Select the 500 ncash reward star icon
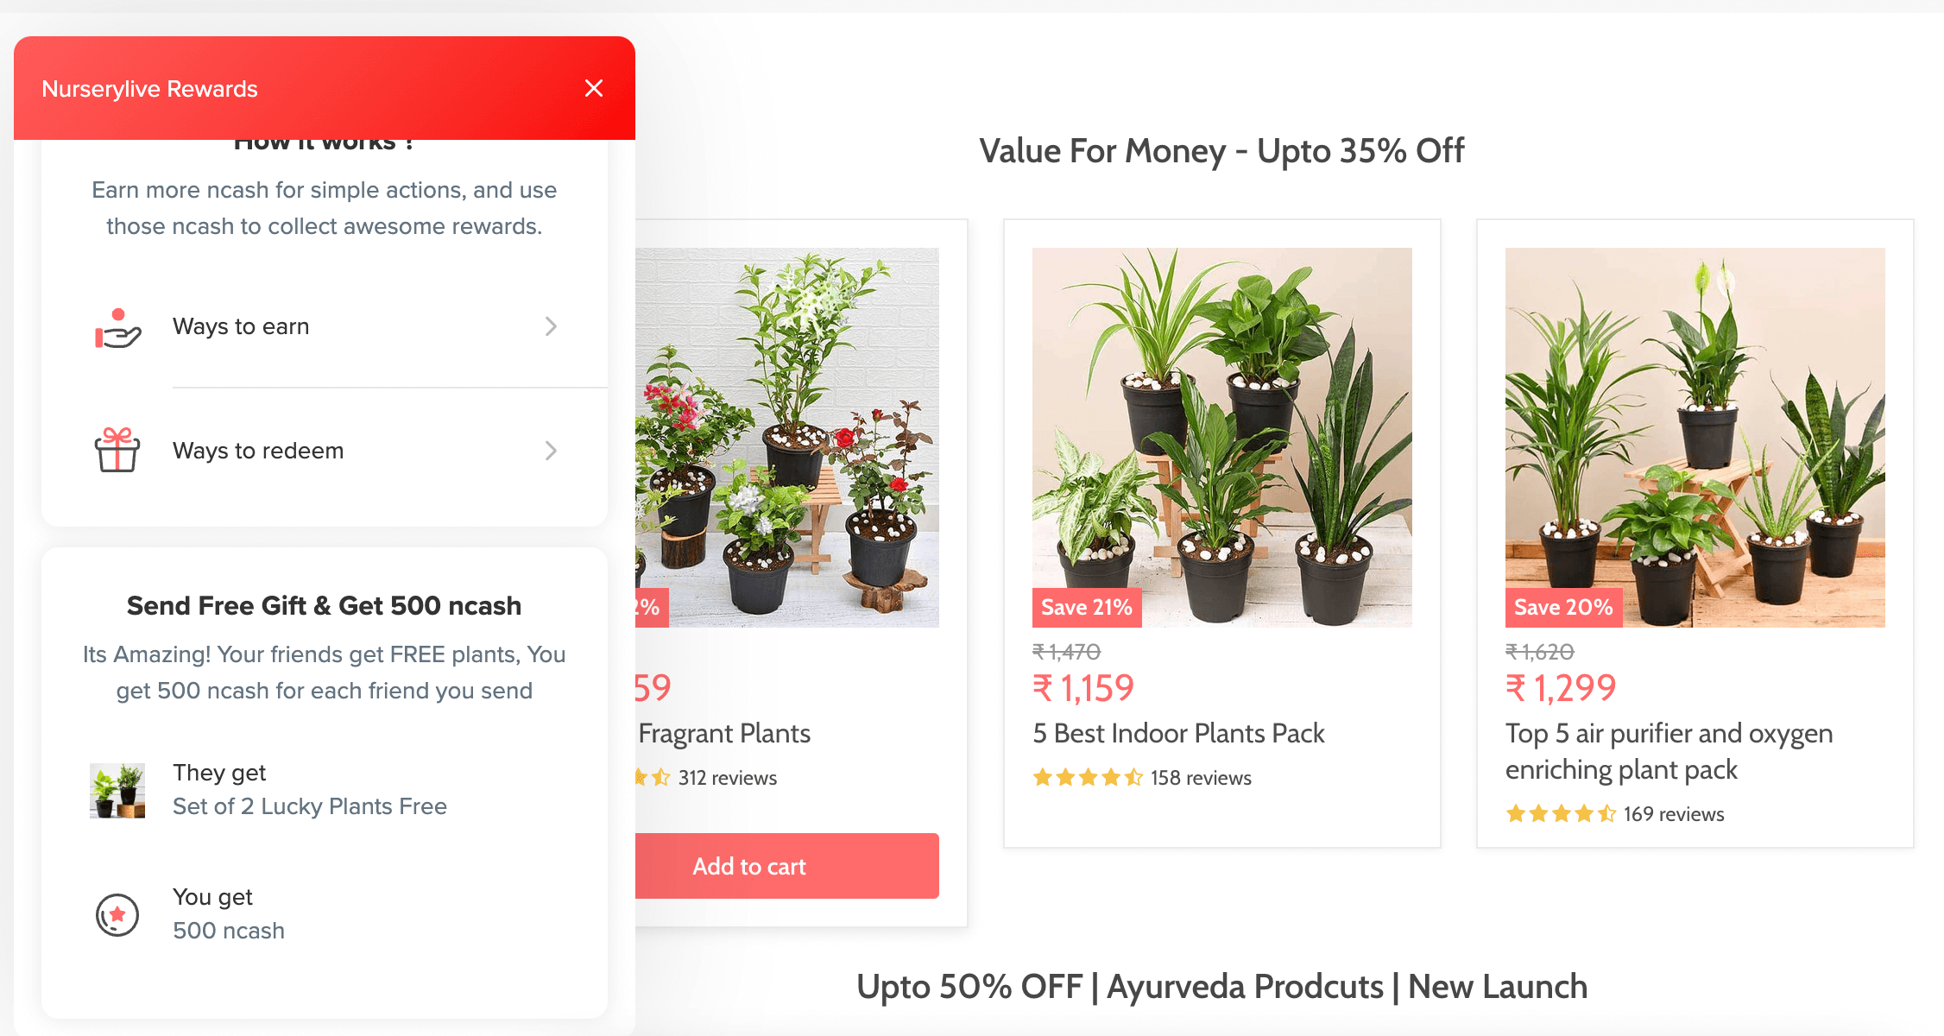1944x1036 pixels. 117,913
